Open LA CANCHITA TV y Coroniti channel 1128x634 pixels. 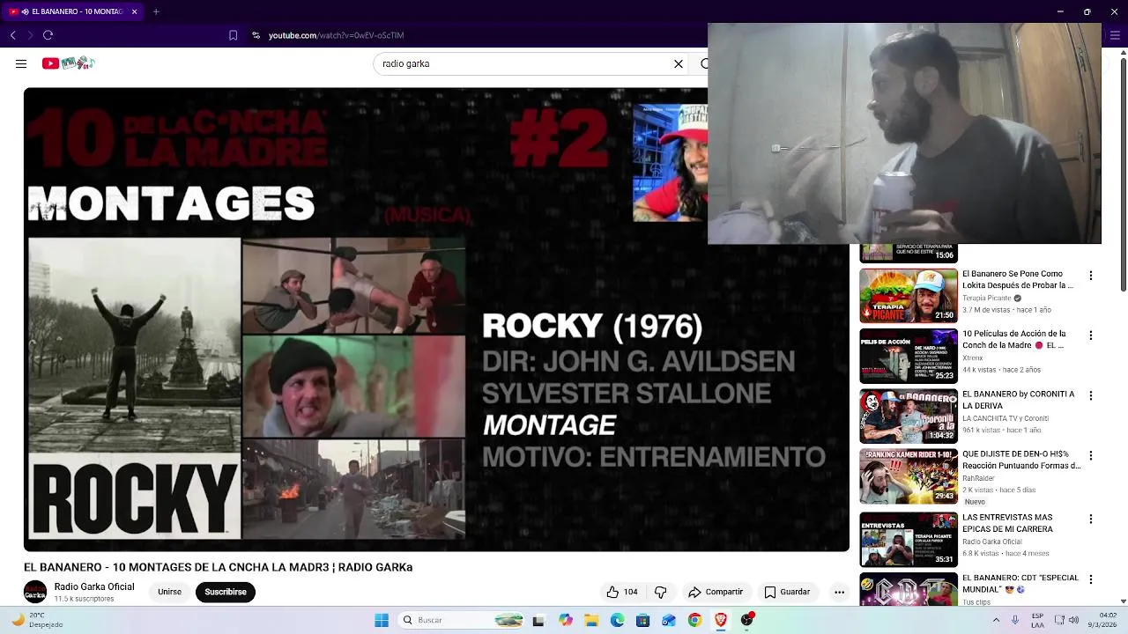point(1006,418)
